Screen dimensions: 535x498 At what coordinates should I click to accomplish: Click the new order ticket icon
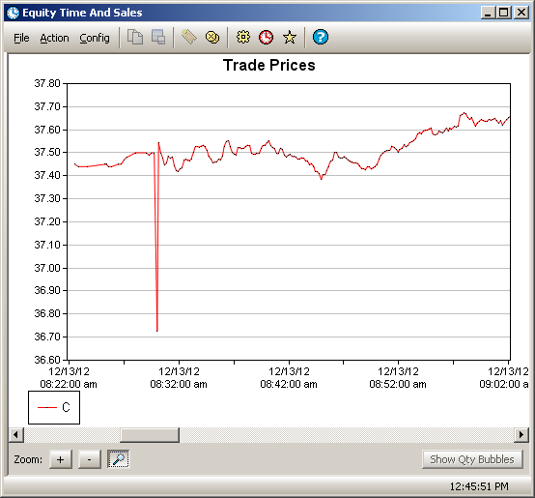(x=188, y=37)
